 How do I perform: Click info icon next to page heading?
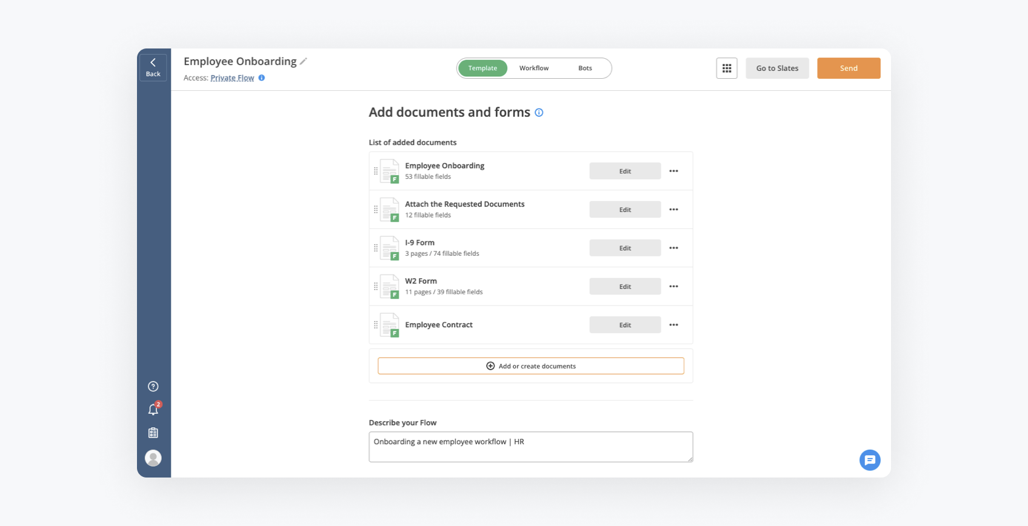click(539, 113)
